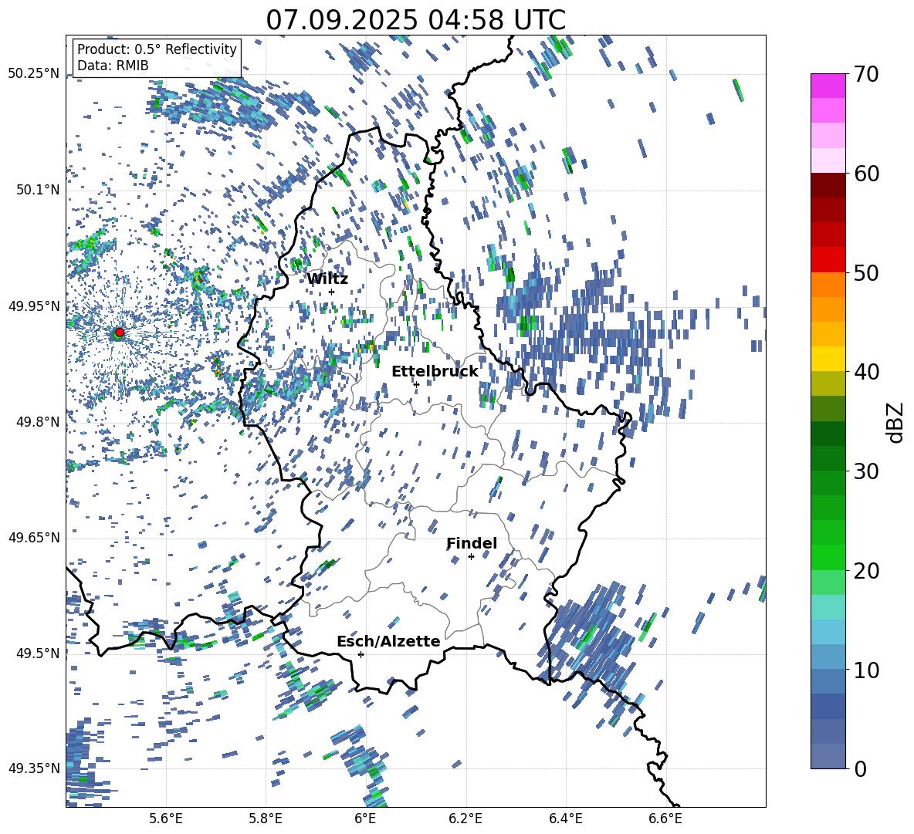Image resolution: width=914 pixels, height=834 pixels.
Task: Click the 50 tick label on colorbar
Action: point(866,272)
